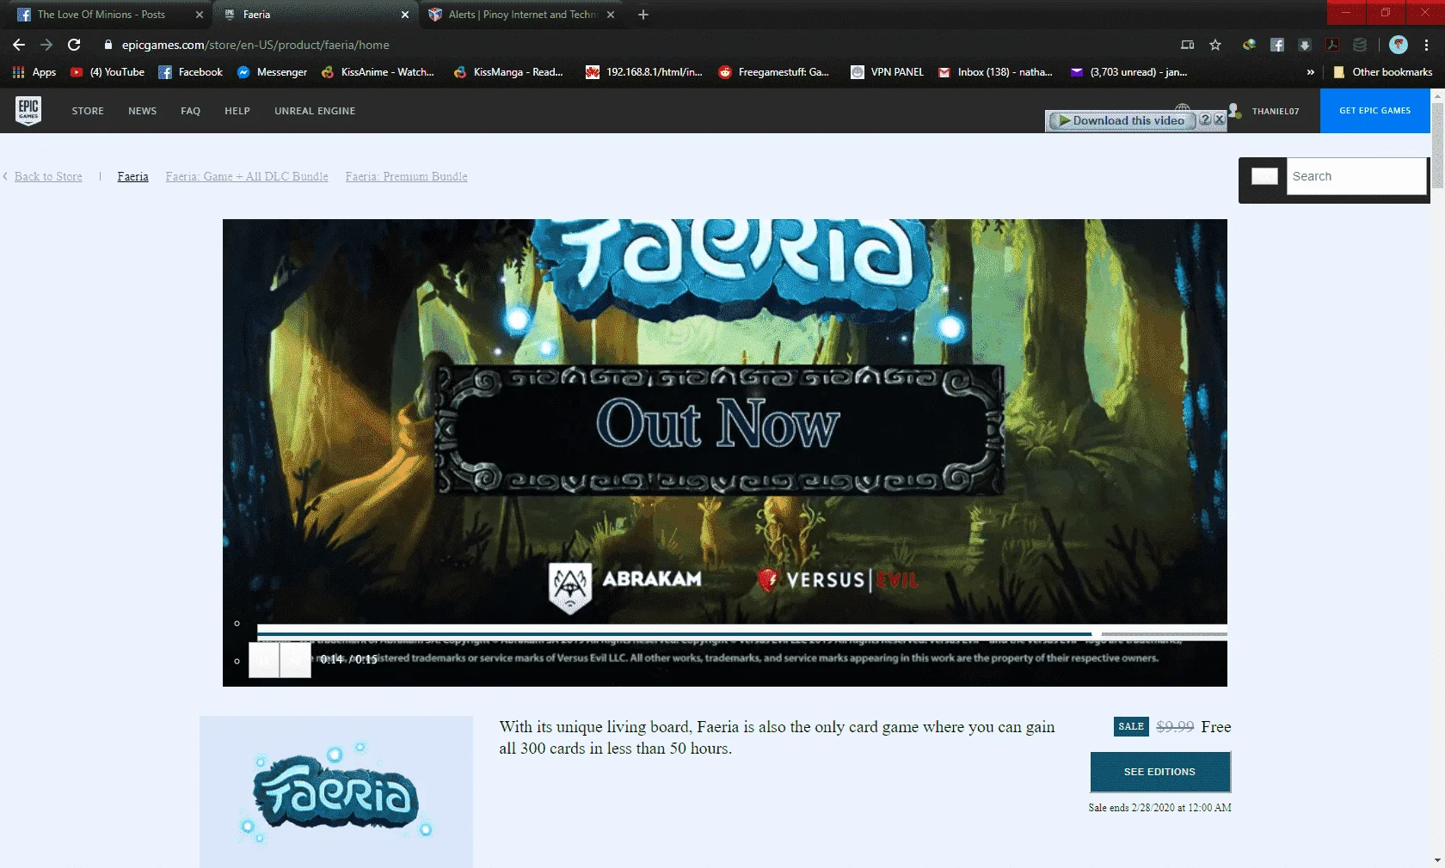The height and width of the screenshot is (868, 1445).
Task: Close the Faeria tab
Action: tap(405, 15)
